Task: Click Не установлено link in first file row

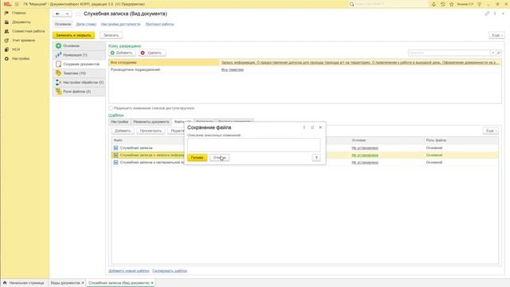Action: point(365,148)
